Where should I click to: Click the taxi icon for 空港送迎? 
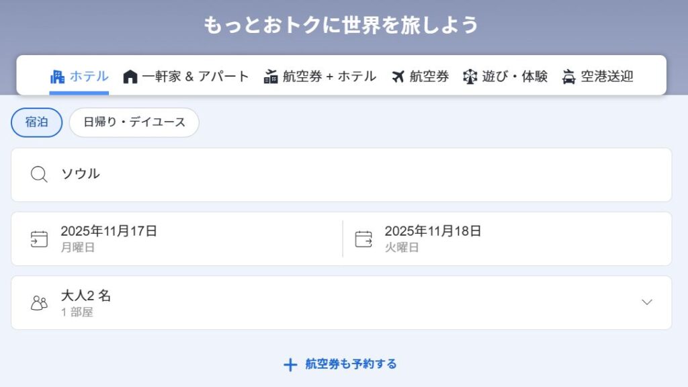(x=569, y=77)
